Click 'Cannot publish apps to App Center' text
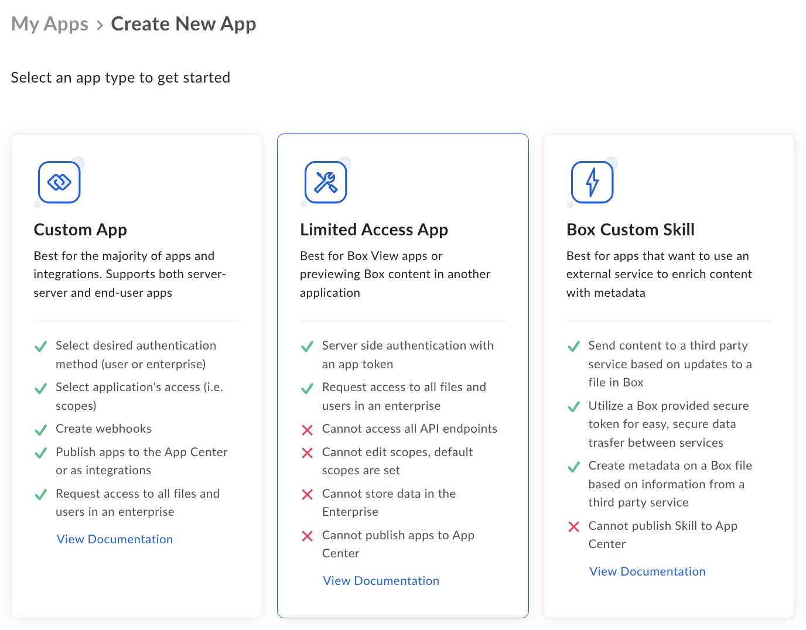Screen dimensions: 806x630 pyautogui.click(x=398, y=544)
